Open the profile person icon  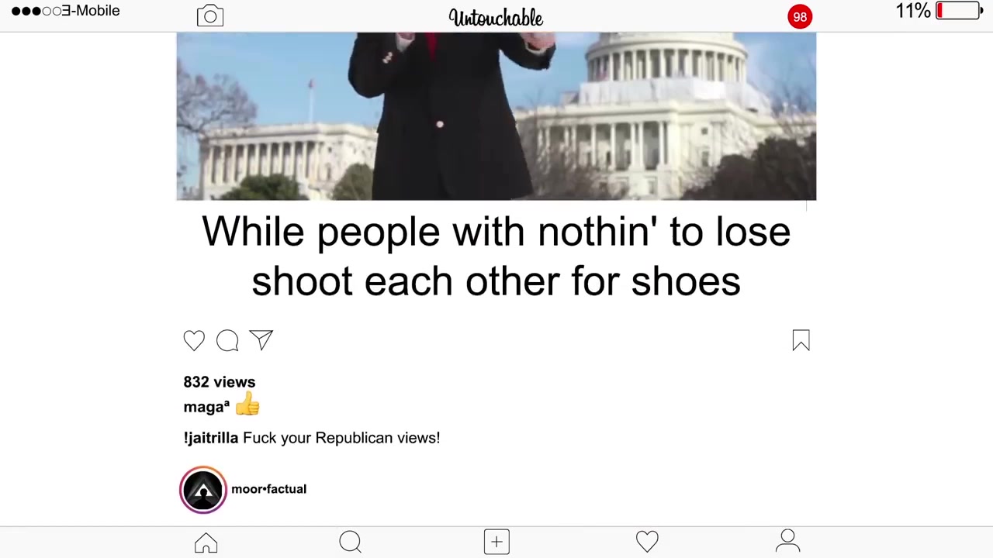tap(787, 541)
